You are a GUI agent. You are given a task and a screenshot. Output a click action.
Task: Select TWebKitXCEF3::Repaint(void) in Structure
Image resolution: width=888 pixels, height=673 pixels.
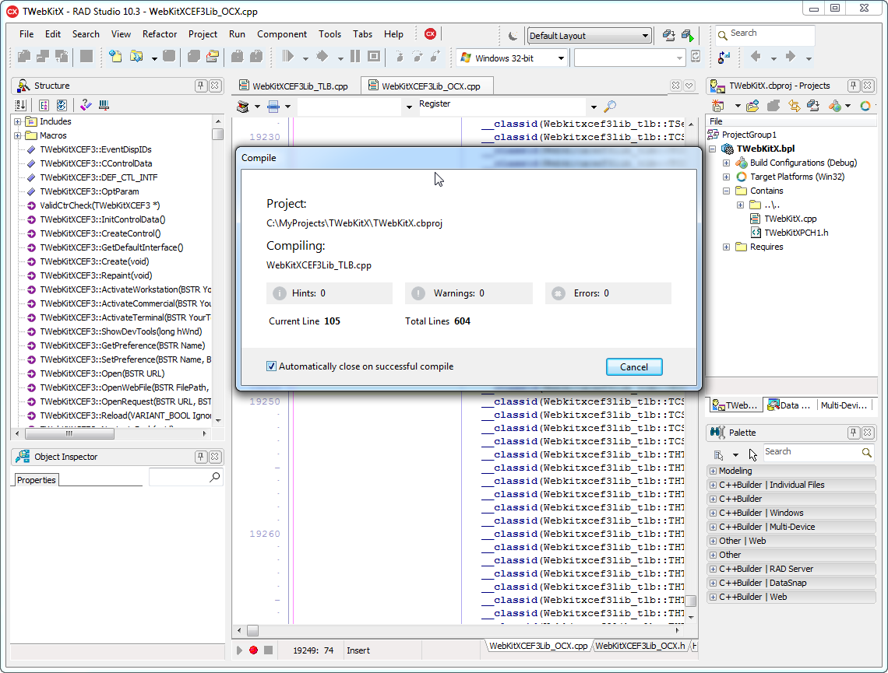[x=96, y=275]
